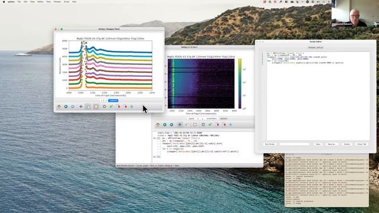Open the Data menu
This screenshot has width=379, height=213.
pyautogui.click(x=33, y=2)
